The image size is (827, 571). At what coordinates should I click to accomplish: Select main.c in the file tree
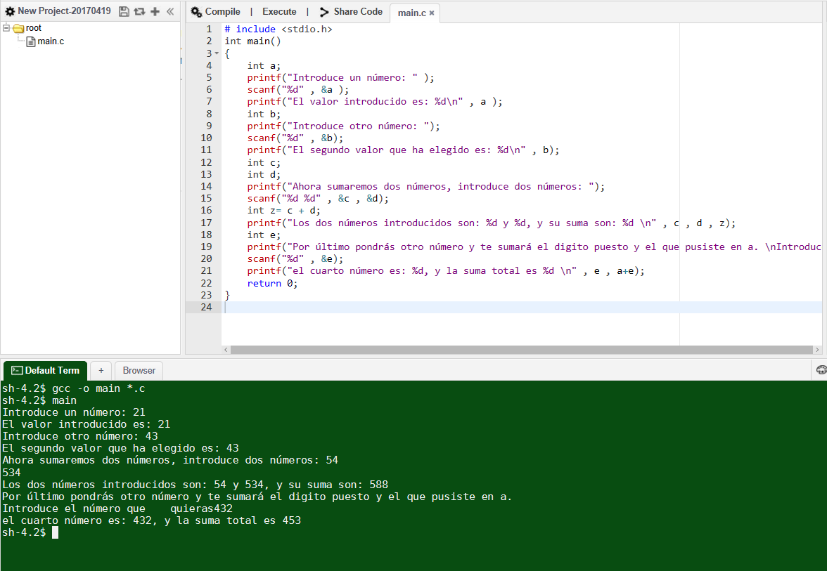(51, 41)
